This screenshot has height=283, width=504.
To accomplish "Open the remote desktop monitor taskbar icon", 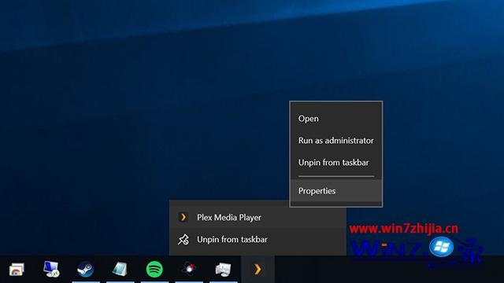I will [51, 269].
